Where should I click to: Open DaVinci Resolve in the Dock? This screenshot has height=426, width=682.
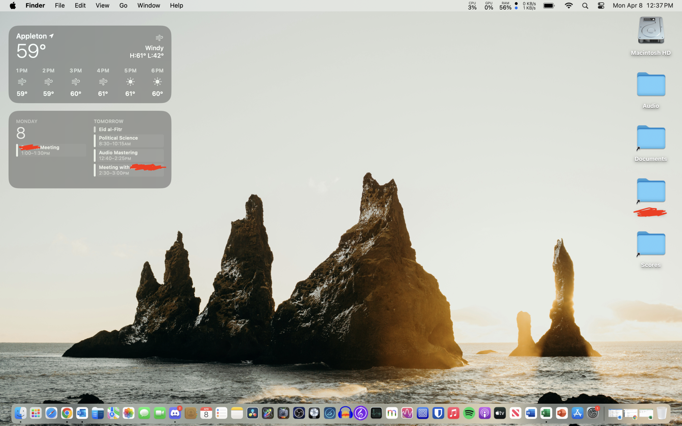(253, 413)
